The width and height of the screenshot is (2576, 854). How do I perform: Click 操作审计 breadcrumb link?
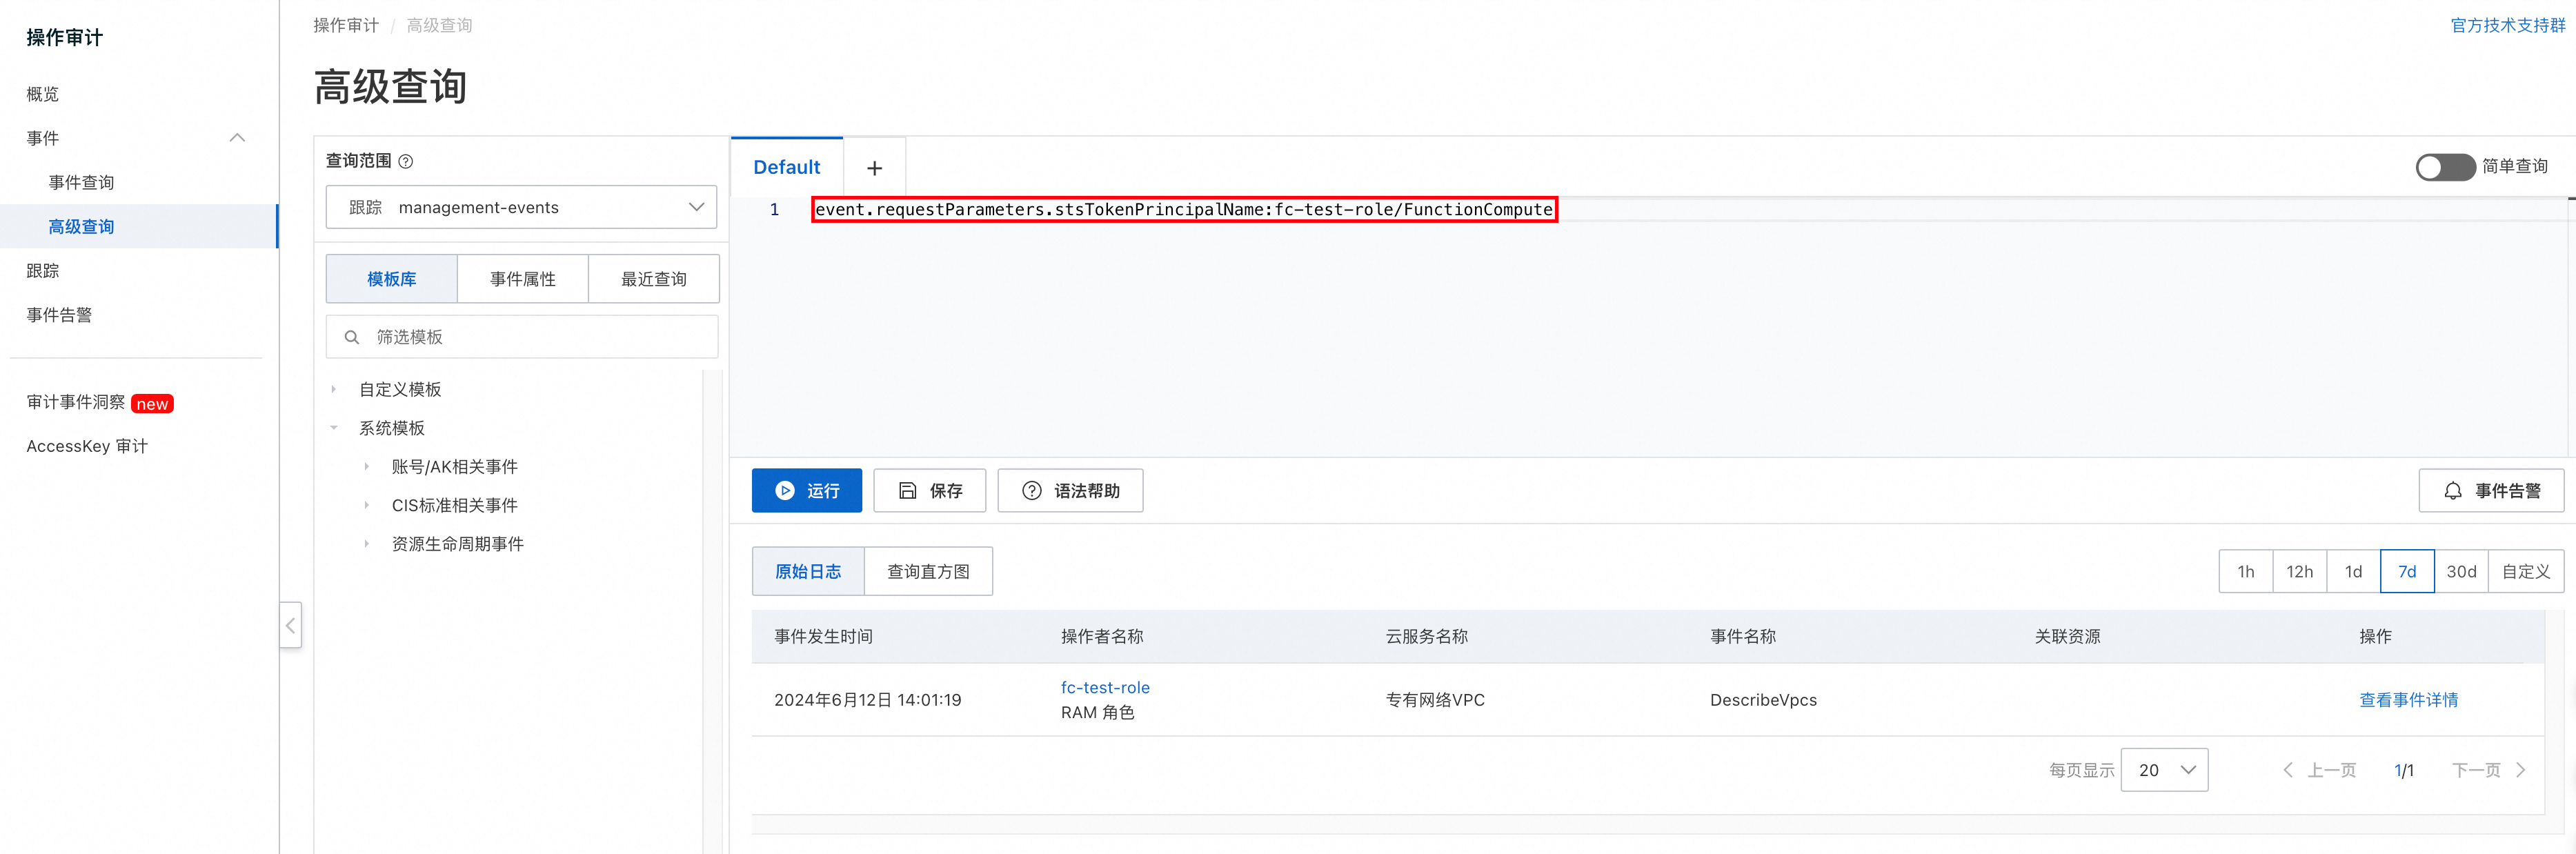click(346, 25)
